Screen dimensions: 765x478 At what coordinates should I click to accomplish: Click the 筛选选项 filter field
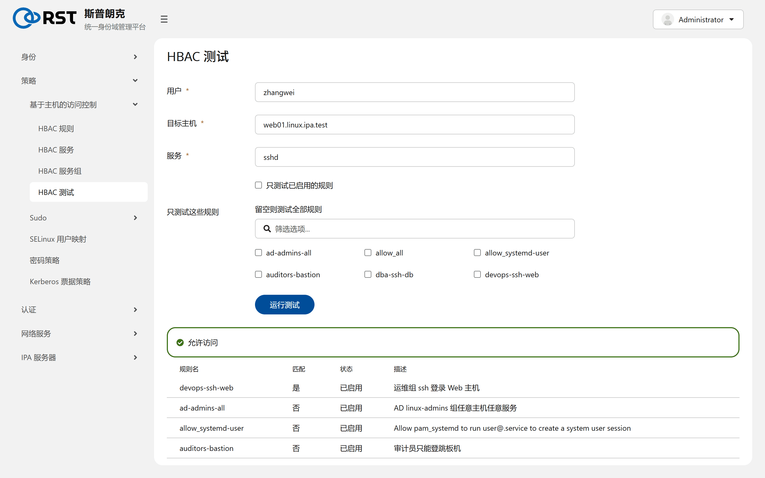pos(415,229)
